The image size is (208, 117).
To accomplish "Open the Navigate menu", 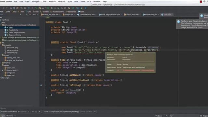I will point(35,2).
